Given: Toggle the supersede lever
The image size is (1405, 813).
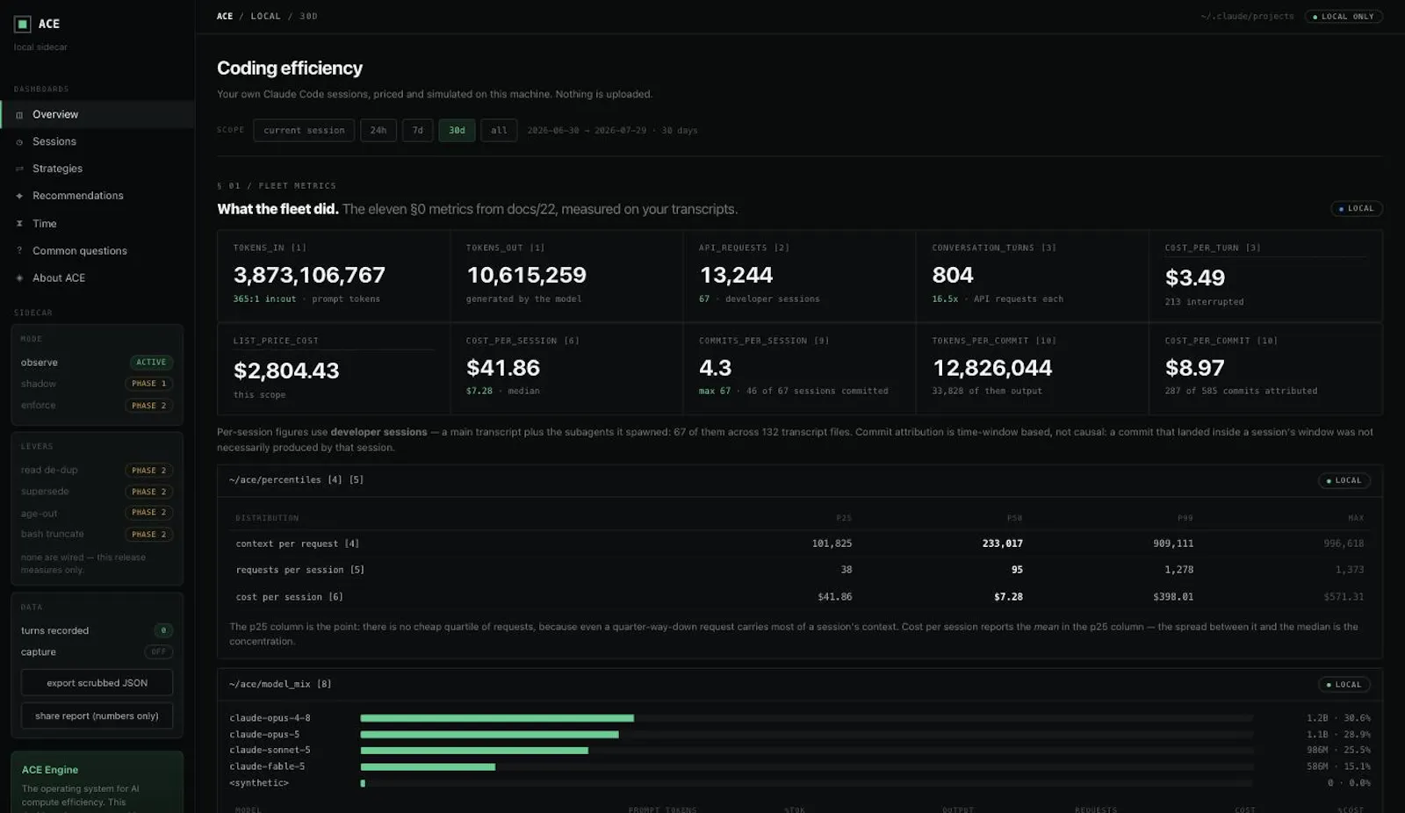Looking at the screenshot, I should click(97, 492).
